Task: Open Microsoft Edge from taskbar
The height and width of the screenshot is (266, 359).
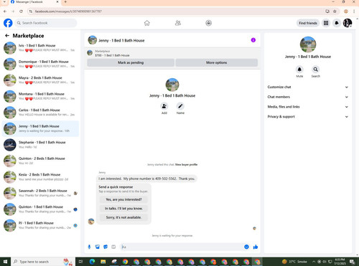Action: pyautogui.click(x=92, y=262)
